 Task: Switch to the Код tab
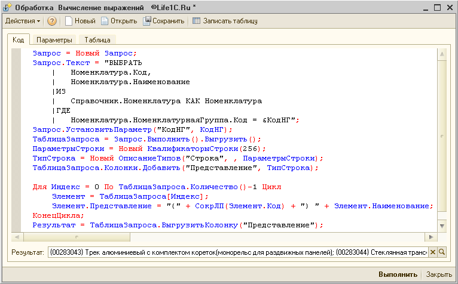[18, 39]
